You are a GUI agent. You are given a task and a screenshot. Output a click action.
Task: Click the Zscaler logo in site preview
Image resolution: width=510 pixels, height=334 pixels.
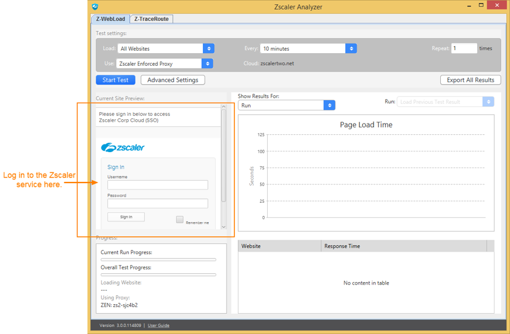click(x=123, y=147)
